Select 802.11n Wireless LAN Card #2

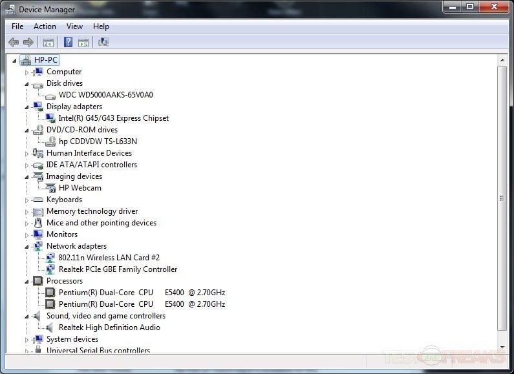109,258
